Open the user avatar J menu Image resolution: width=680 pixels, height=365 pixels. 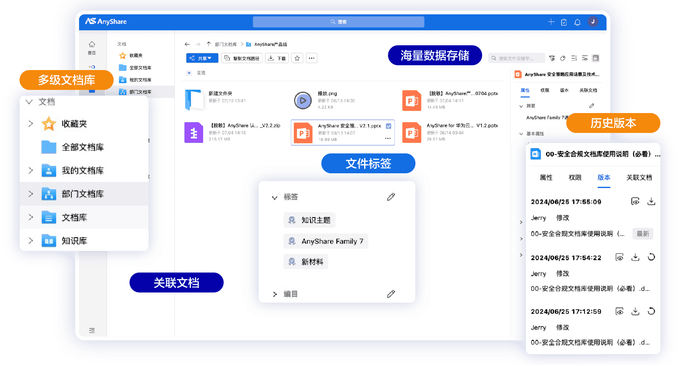click(593, 22)
